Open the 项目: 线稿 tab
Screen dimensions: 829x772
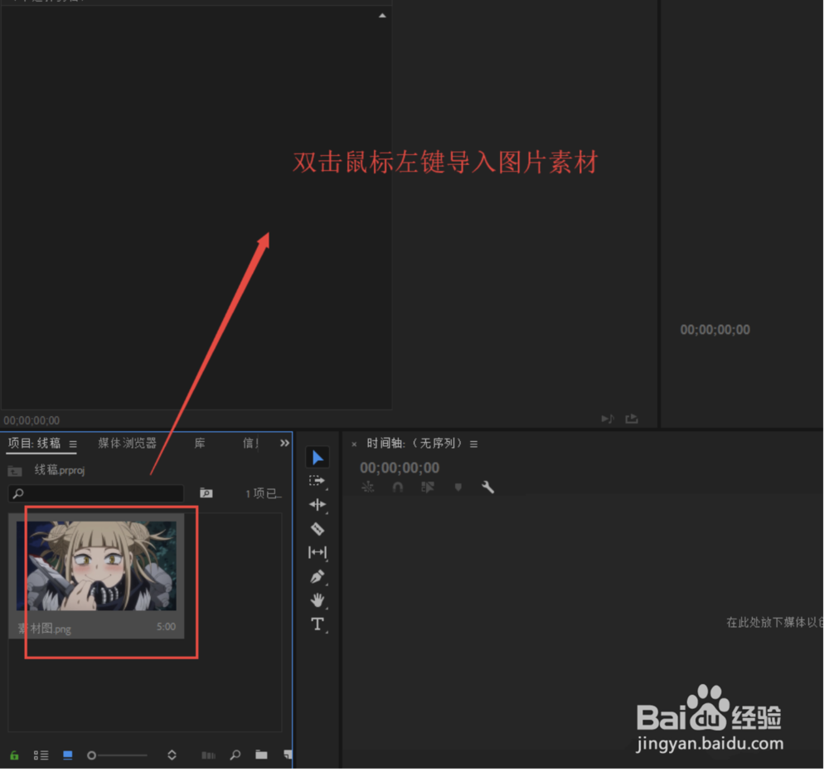(34, 443)
